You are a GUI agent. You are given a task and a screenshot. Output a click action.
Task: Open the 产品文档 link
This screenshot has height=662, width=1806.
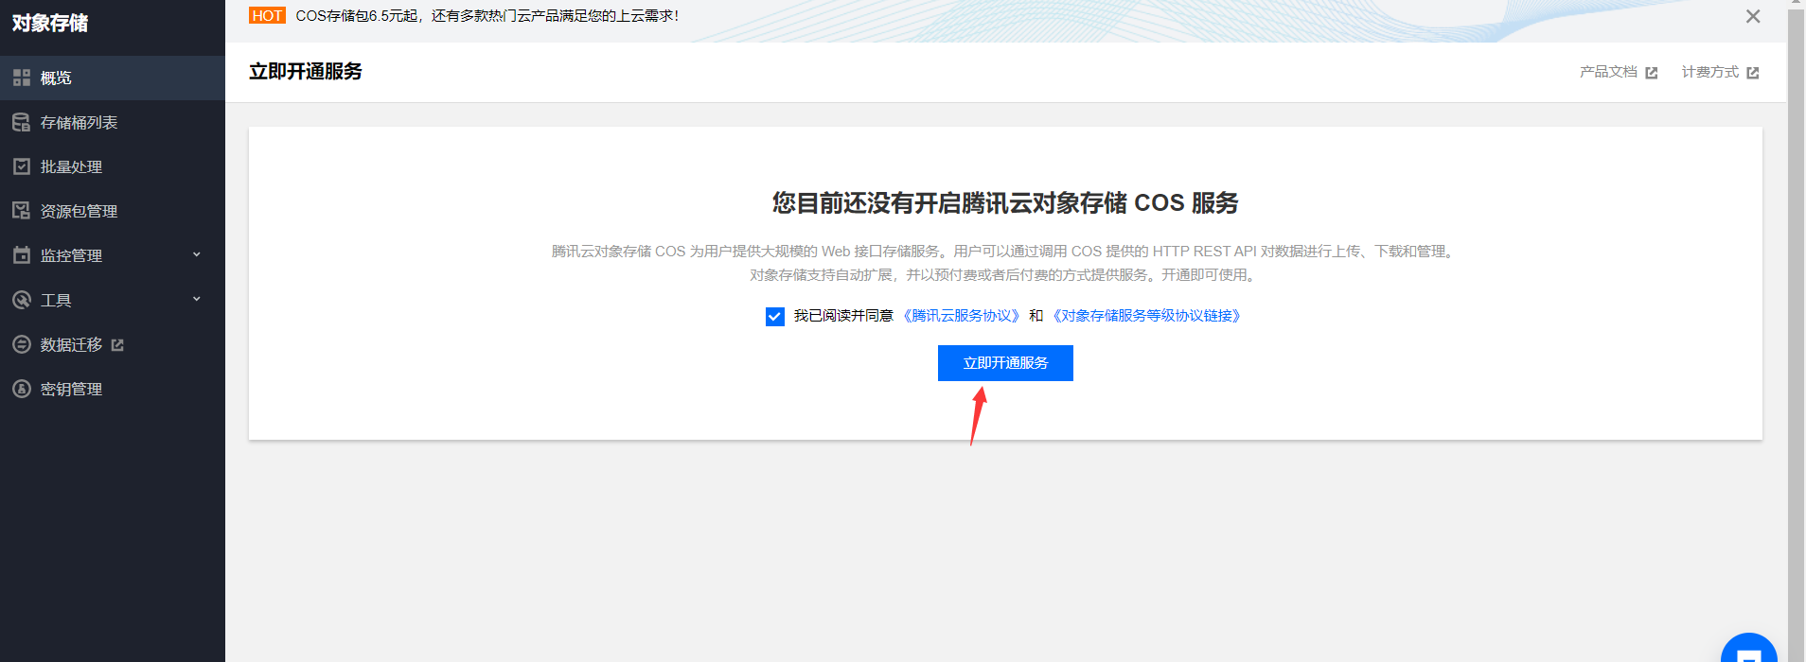coord(1608,72)
